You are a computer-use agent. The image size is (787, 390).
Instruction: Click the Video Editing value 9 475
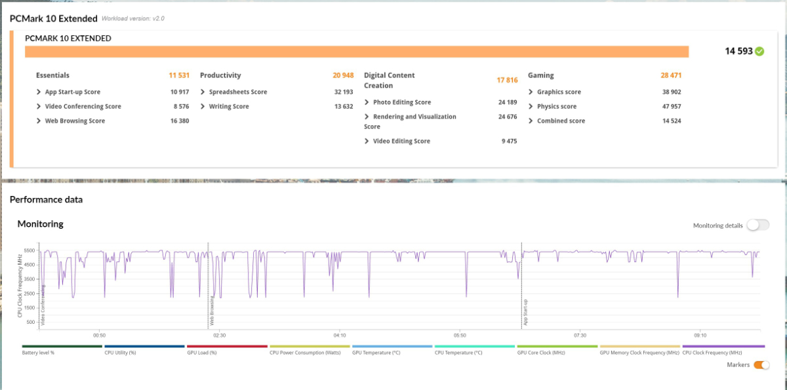click(x=510, y=141)
